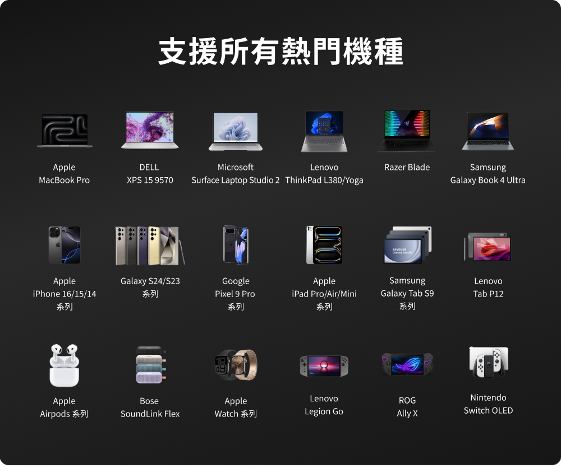Click the Samsung Galaxy Book 4 Ultra image
Viewport: 561px width, 472px height.
(488, 131)
